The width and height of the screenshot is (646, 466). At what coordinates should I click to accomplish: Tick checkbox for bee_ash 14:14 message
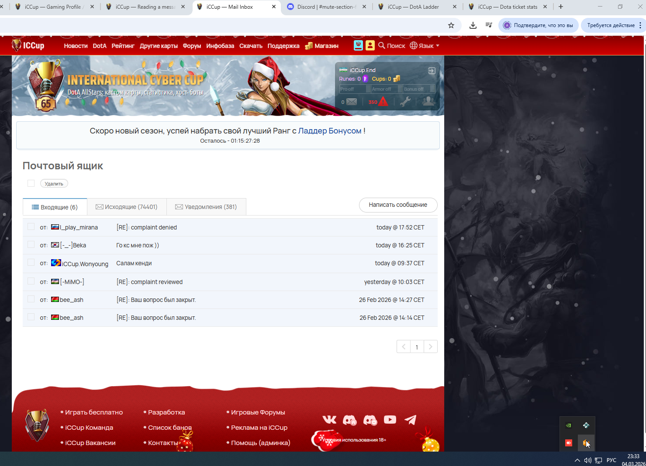click(x=31, y=317)
